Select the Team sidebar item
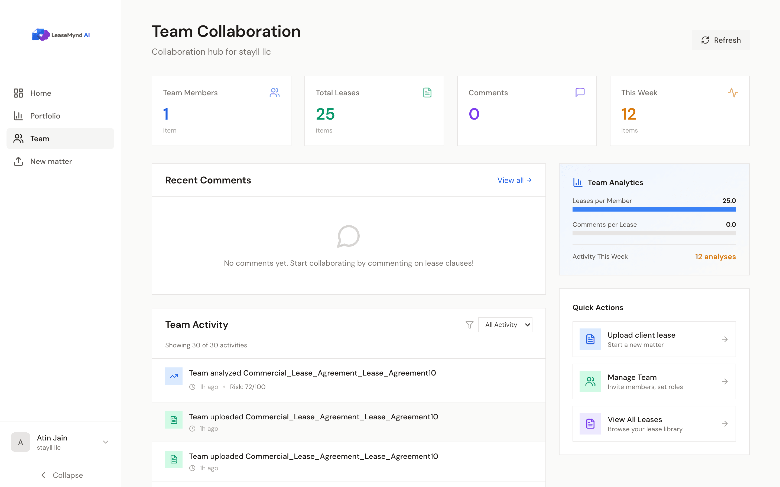 60,139
